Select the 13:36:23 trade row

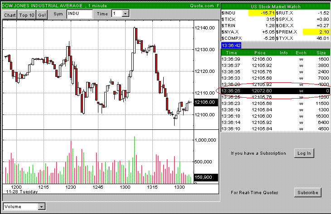point(275,104)
